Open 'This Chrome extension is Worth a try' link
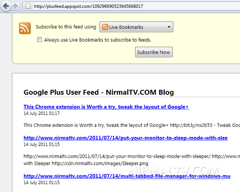 [106, 107]
